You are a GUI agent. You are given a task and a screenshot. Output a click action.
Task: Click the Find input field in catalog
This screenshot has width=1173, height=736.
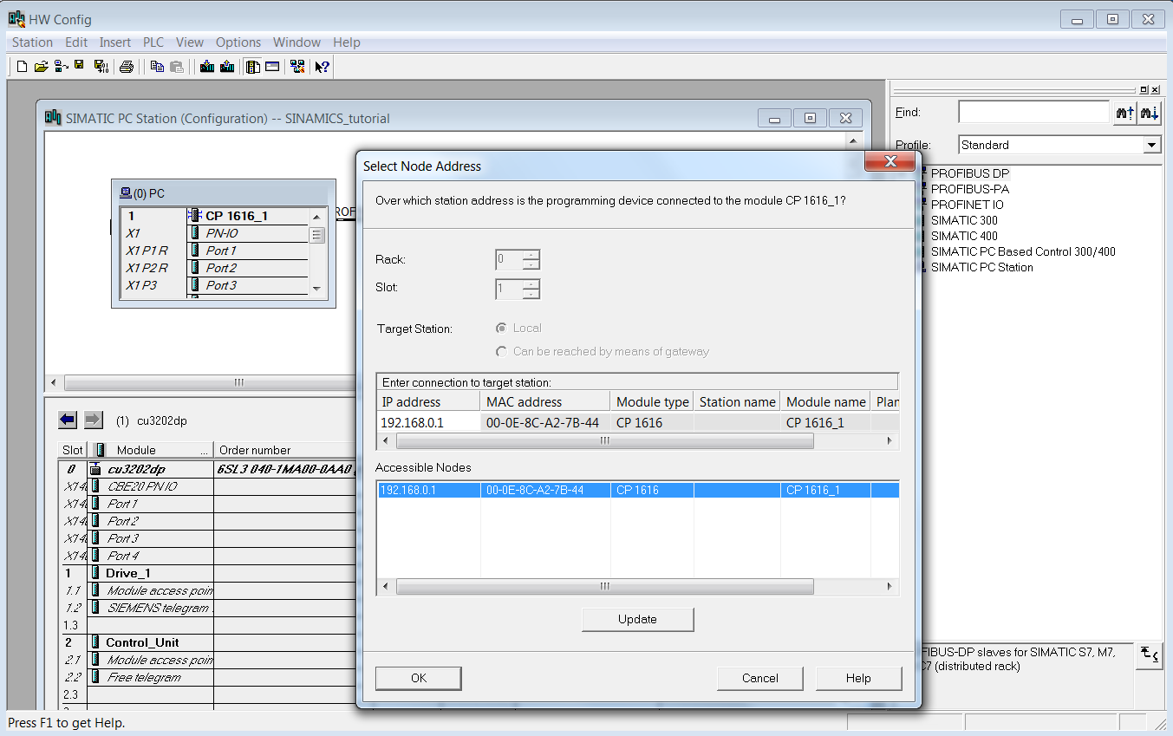(x=1033, y=113)
